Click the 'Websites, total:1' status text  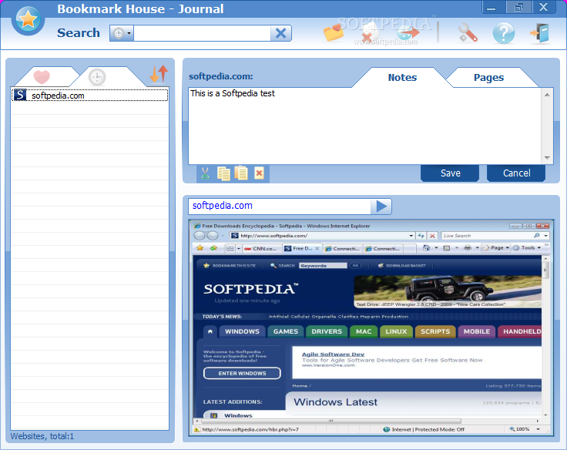pos(42,436)
